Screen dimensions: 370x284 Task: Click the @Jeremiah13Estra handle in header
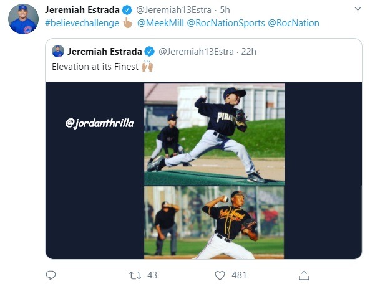pos(173,10)
